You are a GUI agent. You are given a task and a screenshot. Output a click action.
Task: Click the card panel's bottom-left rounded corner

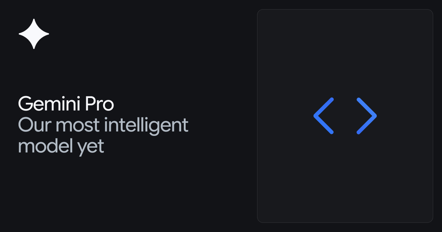click(x=259, y=220)
